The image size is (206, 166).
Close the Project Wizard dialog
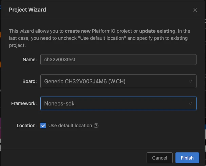click(195, 10)
